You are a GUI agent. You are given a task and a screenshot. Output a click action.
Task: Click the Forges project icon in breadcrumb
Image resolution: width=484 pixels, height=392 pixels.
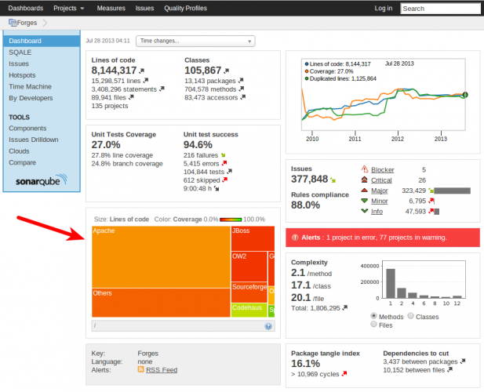(12, 23)
